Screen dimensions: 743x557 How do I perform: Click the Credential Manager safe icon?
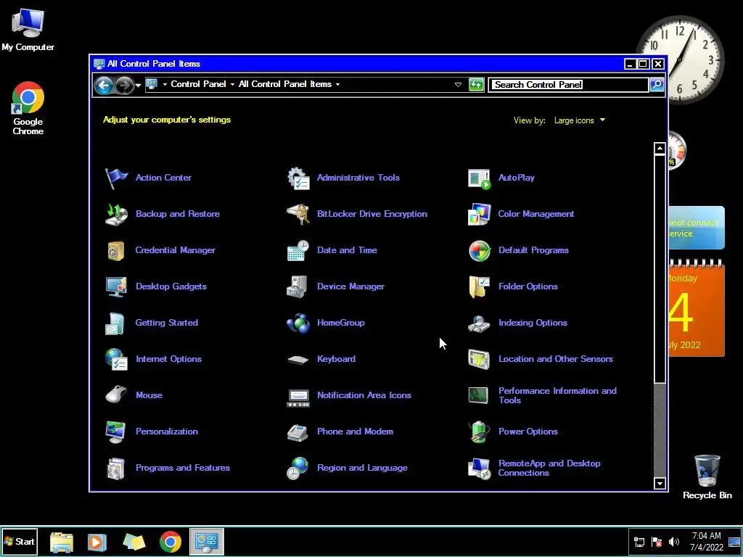[x=116, y=250]
